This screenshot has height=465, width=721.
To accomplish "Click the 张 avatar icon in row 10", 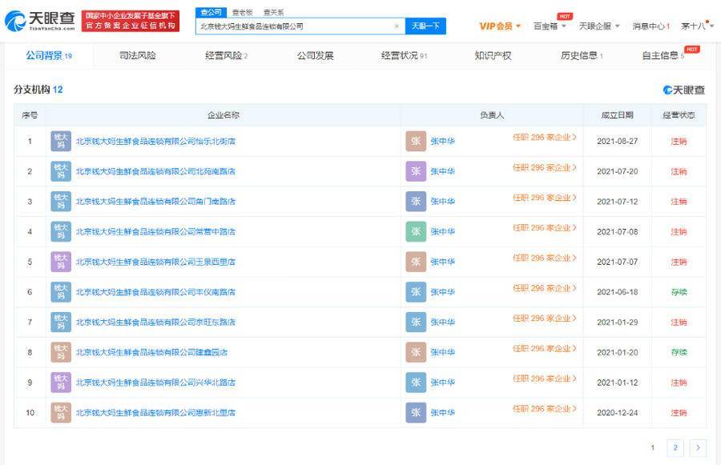I will pos(416,413).
